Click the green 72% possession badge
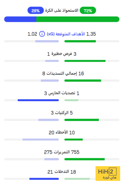This screenshot has height=184, width=123. (x=88, y=10)
